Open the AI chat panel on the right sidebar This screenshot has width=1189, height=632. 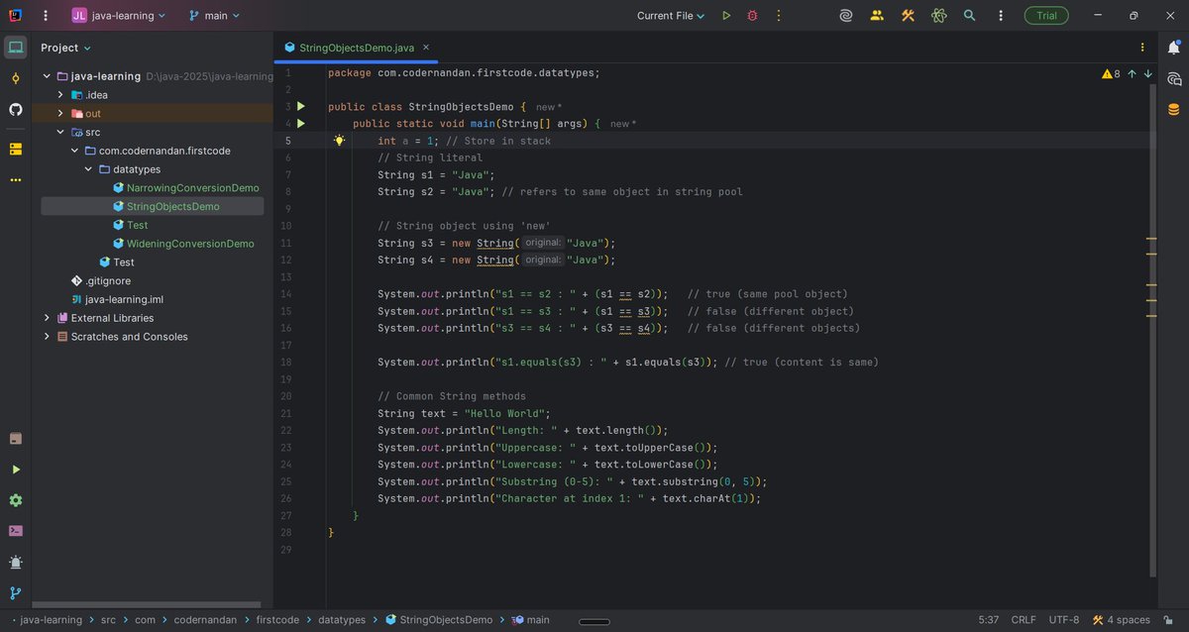tap(1174, 78)
